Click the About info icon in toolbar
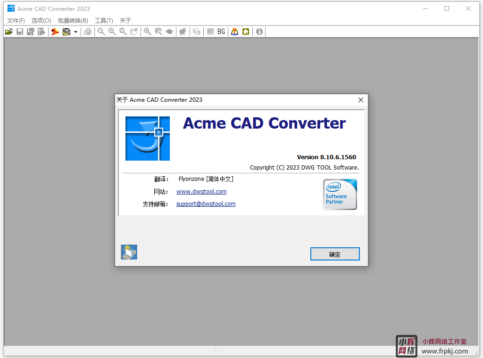483x358 pixels. 259,32
